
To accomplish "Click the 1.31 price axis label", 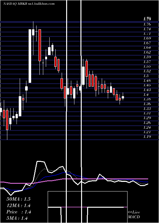I will click(x=147, y=113).
